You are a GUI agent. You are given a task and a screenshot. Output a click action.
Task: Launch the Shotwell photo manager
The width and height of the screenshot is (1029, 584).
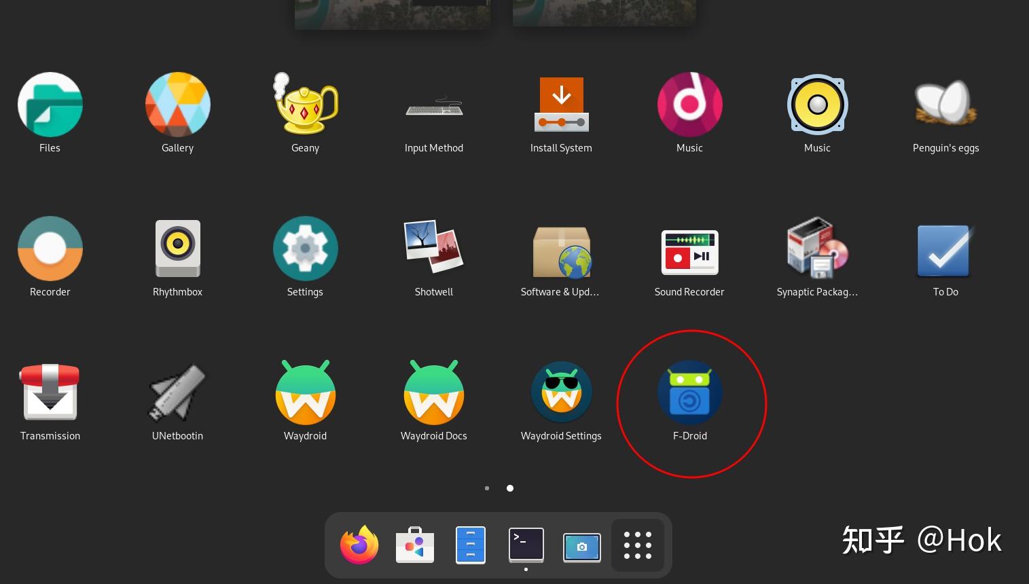(x=433, y=249)
